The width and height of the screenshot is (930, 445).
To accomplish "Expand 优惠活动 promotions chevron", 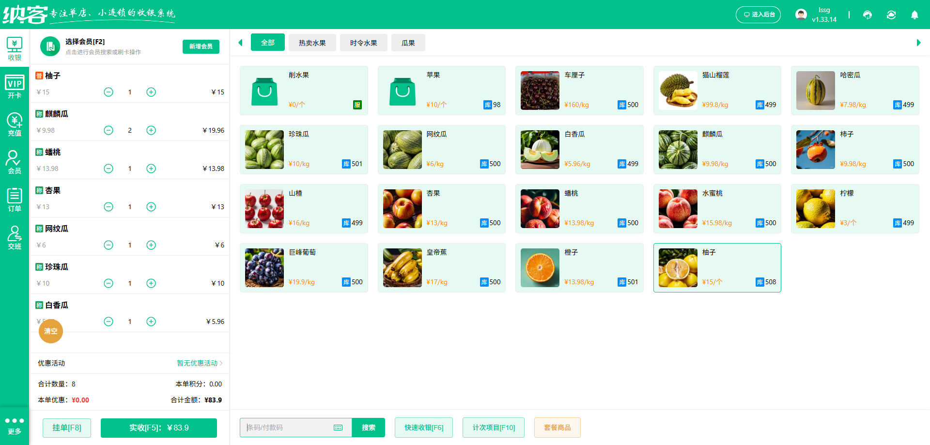I will (x=221, y=363).
